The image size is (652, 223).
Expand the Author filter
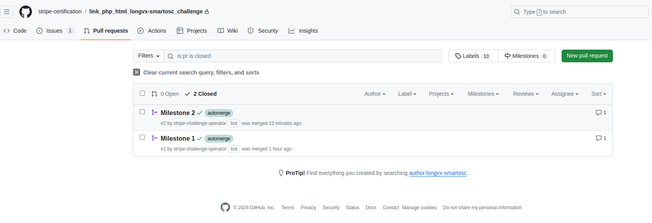click(375, 94)
